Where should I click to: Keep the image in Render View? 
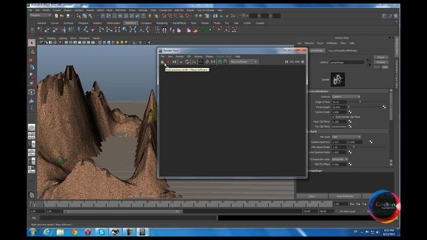(220, 62)
